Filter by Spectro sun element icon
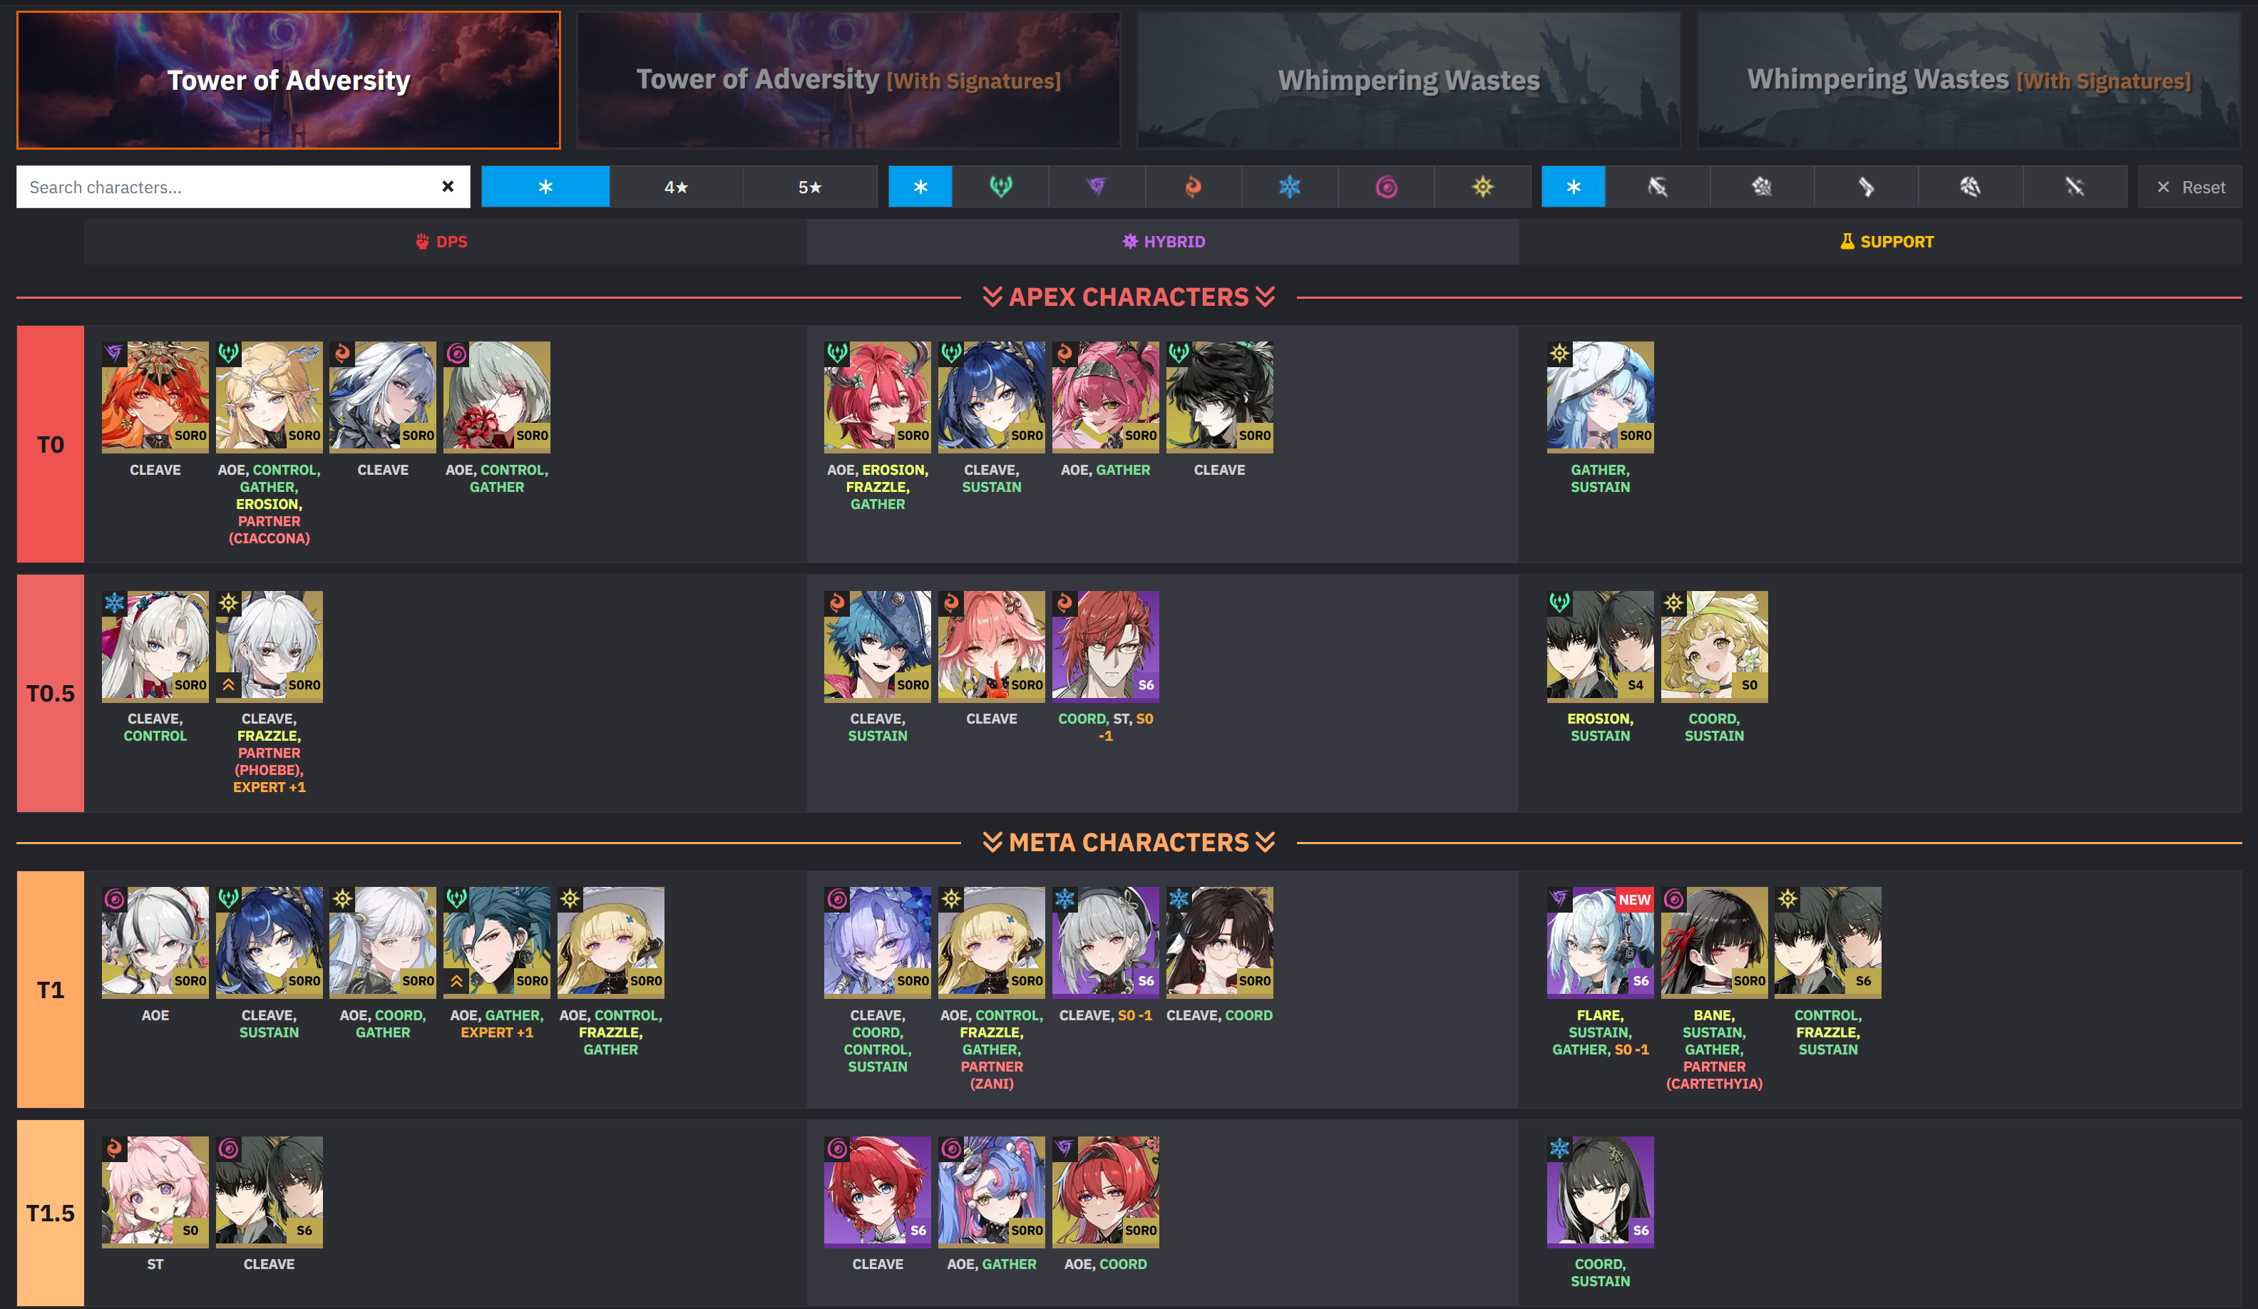 click(x=1483, y=186)
